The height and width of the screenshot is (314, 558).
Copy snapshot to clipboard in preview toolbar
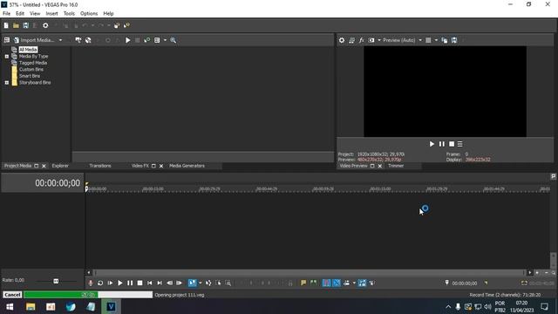pos(445,40)
